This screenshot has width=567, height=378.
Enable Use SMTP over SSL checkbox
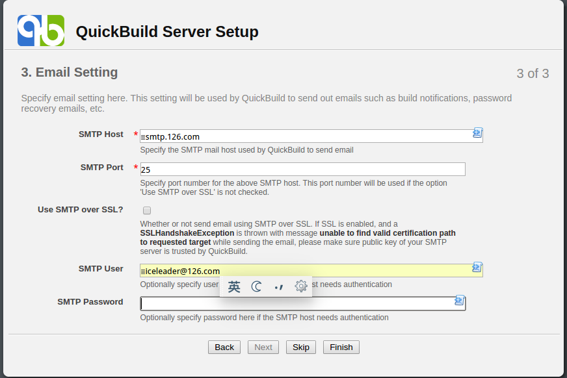click(147, 210)
